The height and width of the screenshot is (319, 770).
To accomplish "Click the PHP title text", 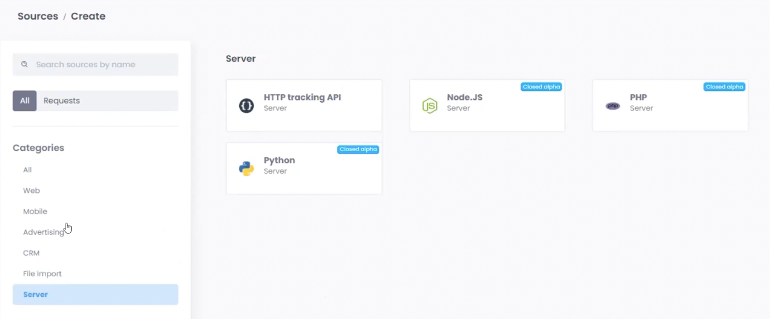I will (638, 97).
